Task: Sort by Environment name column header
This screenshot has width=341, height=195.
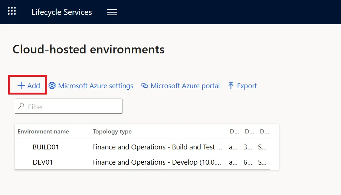Action: [x=43, y=132]
